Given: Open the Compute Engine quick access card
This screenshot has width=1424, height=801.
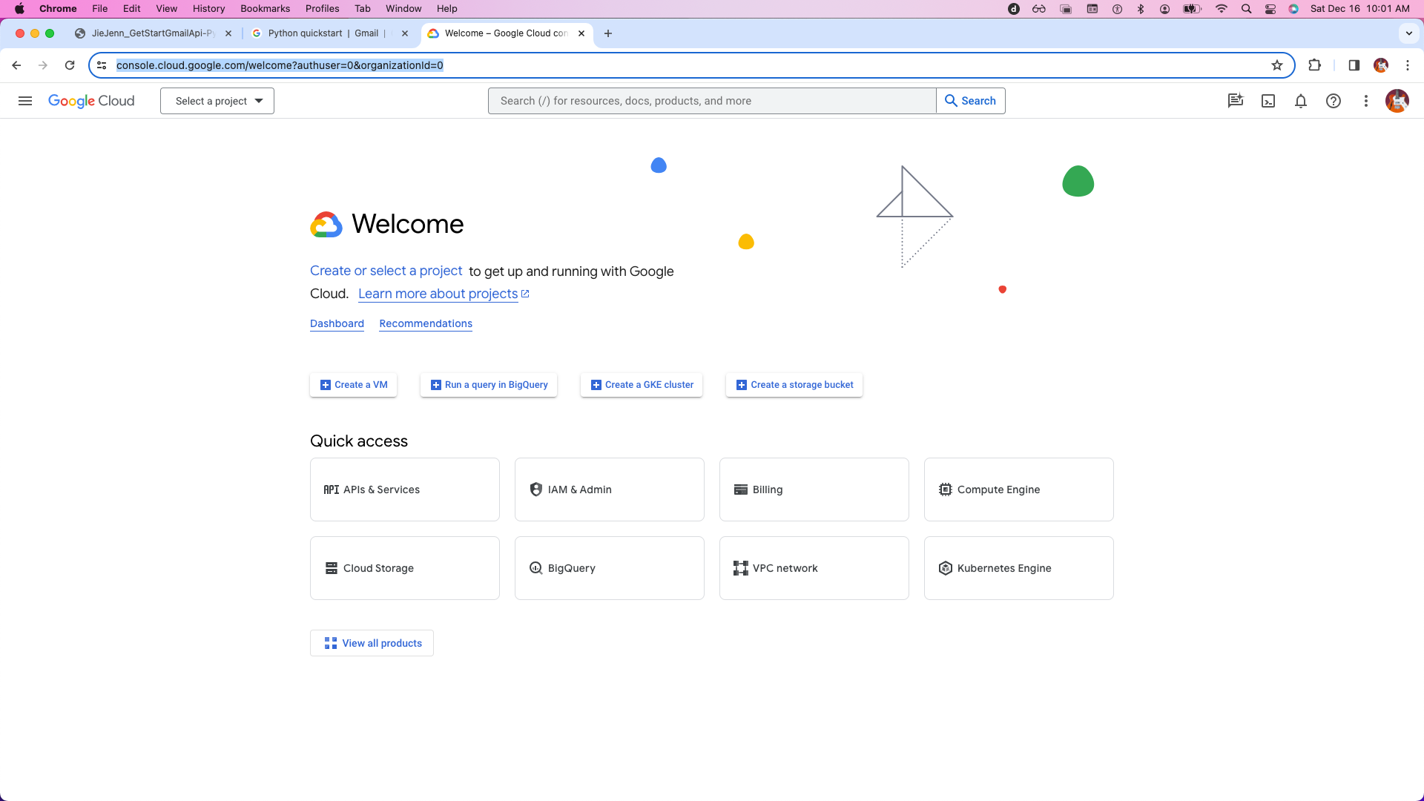Looking at the screenshot, I should [1019, 489].
